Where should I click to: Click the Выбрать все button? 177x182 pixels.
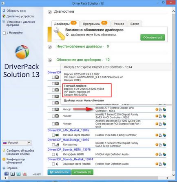[x=59, y=172]
